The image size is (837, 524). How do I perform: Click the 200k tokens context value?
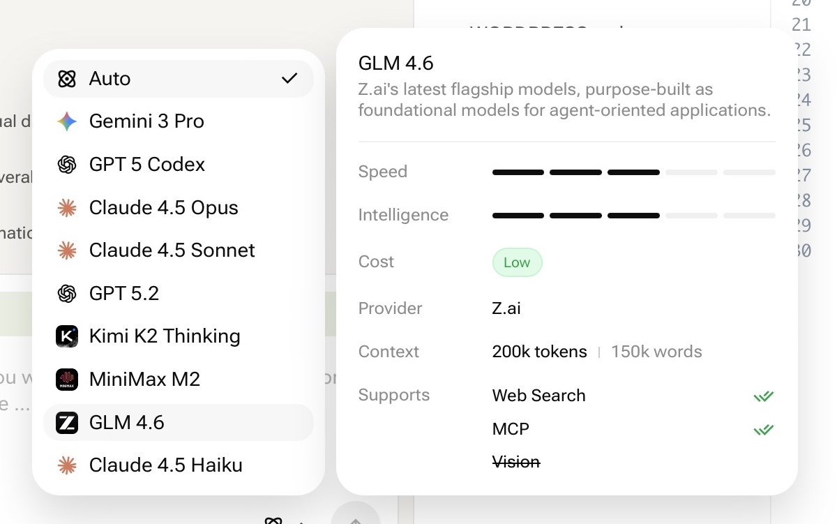(x=540, y=352)
